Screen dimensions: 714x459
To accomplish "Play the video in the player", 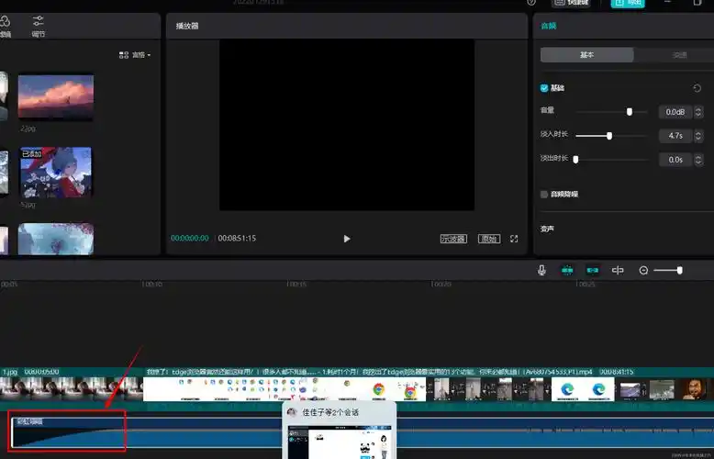I will tap(347, 239).
